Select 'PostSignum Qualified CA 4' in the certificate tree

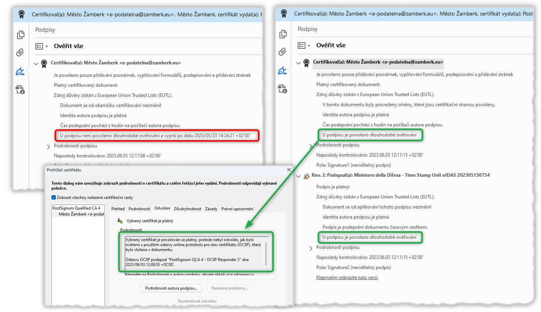click(76, 208)
